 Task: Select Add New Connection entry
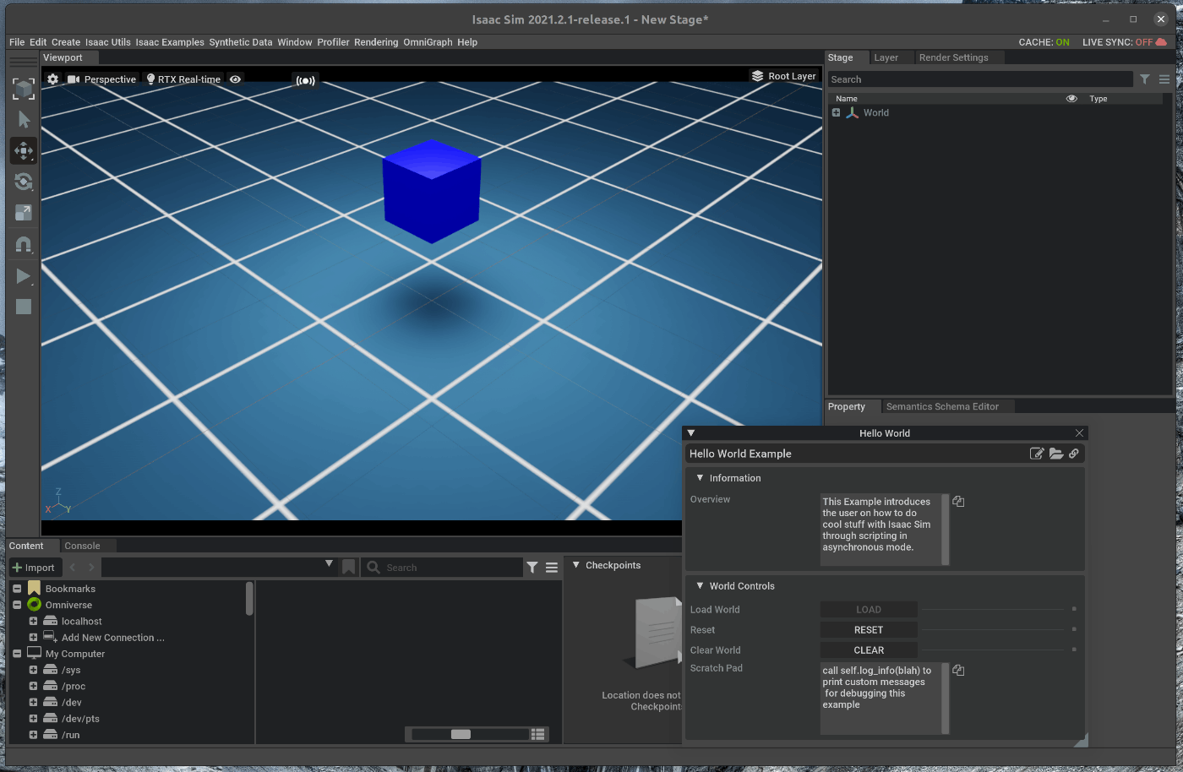click(112, 638)
